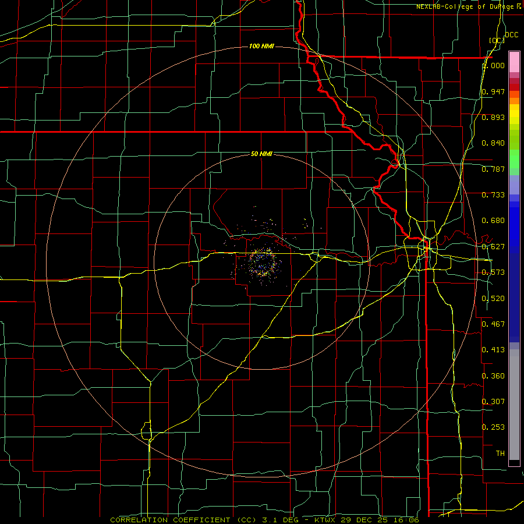Select the 0.733 legend value
This screenshot has width=524, height=524.
coord(493,195)
